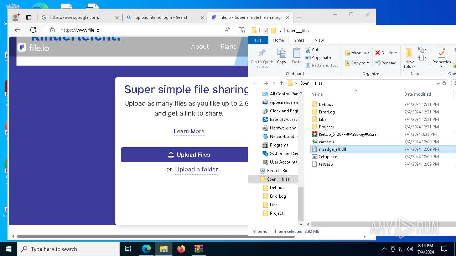Show hidden system tray icons

(x=384, y=249)
